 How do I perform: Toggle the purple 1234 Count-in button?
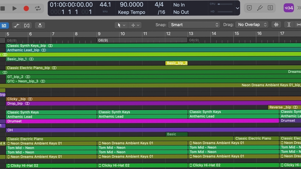(x=289, y=8)
